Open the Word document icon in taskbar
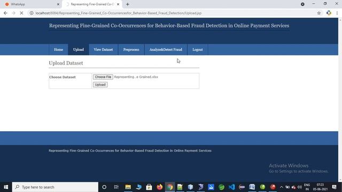This screenshot has width=342, height=192. point(252,187)
